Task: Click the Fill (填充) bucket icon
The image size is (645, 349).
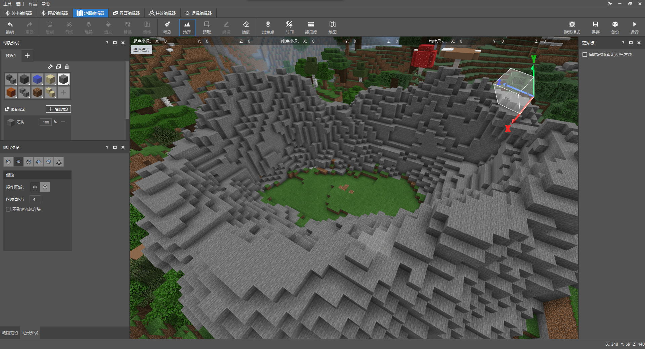Action: click(x=108, y=27)
